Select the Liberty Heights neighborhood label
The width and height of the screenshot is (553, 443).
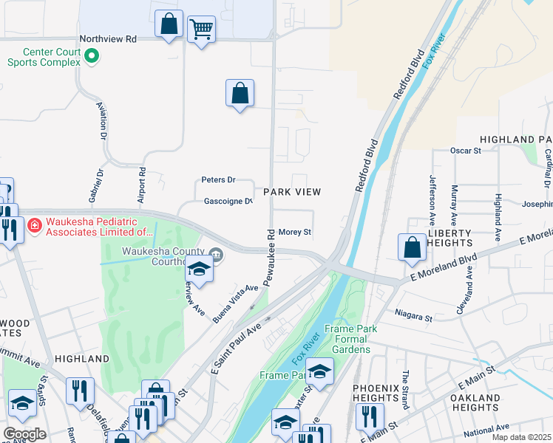449,238
